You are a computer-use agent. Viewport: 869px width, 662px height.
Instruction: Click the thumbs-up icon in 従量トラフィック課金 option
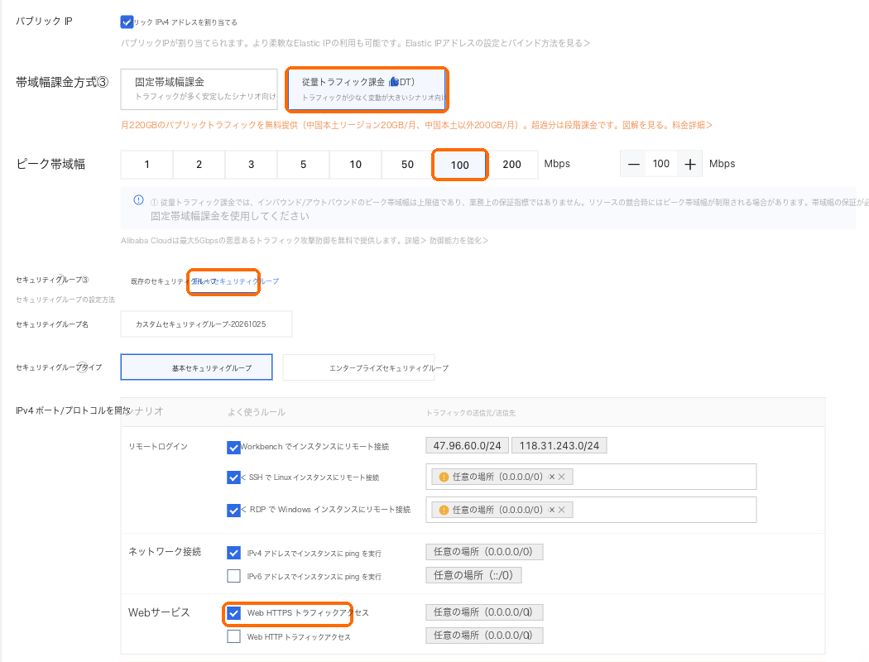point(393,82)
